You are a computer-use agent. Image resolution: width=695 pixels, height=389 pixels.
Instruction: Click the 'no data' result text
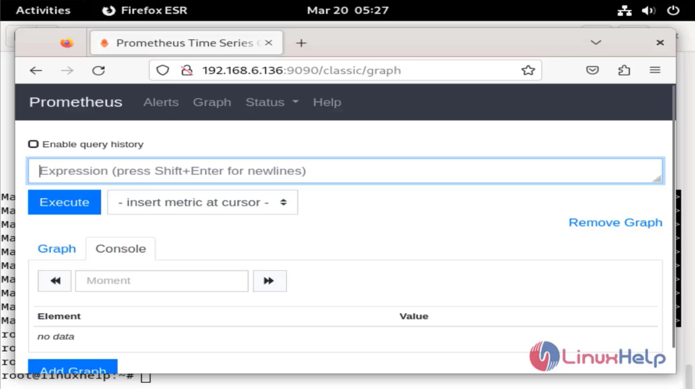tap(56, 337)
